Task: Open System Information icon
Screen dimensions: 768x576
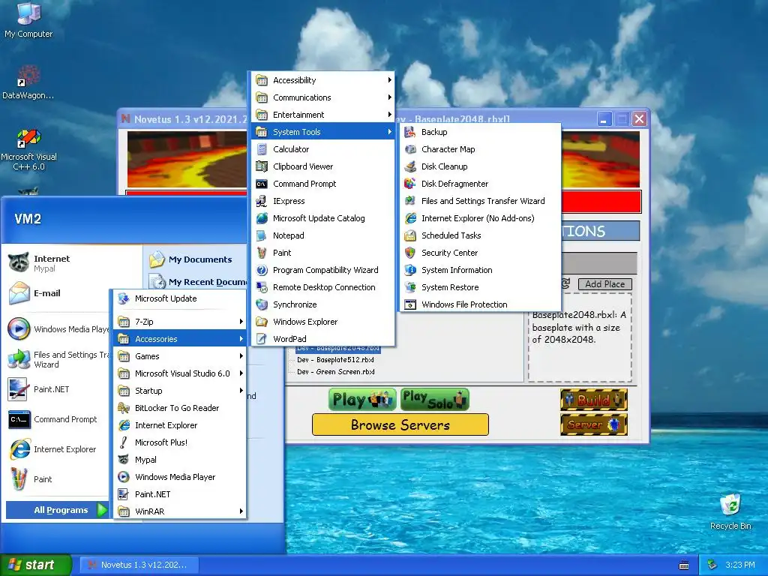Action: 410,269
